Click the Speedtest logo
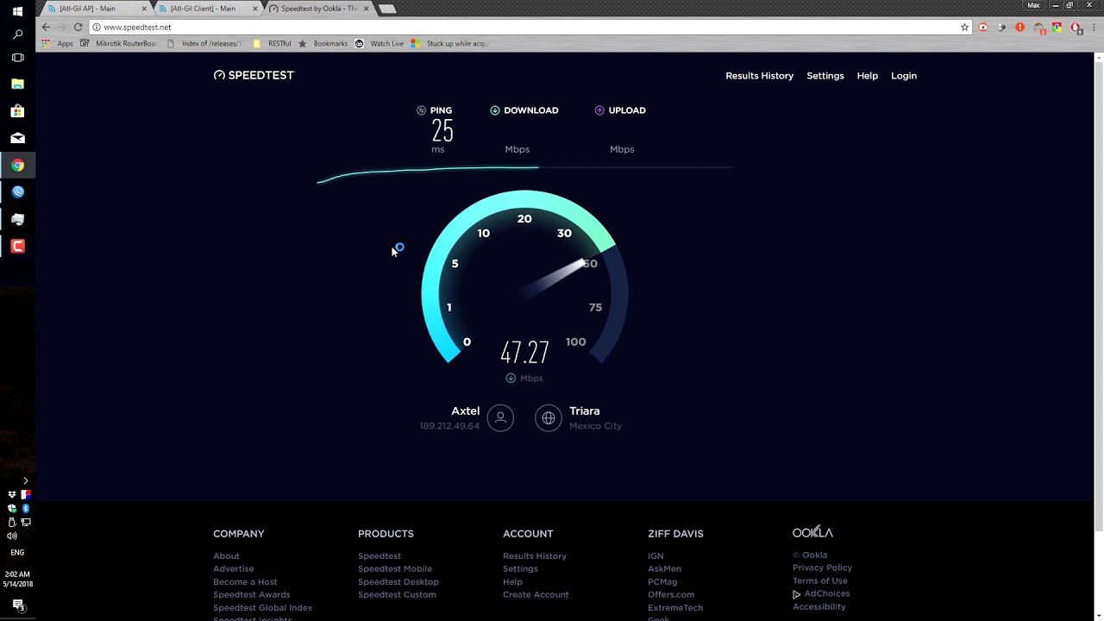Image resolution: width=1104 pixels, height=621 pixels. point(254,75)
